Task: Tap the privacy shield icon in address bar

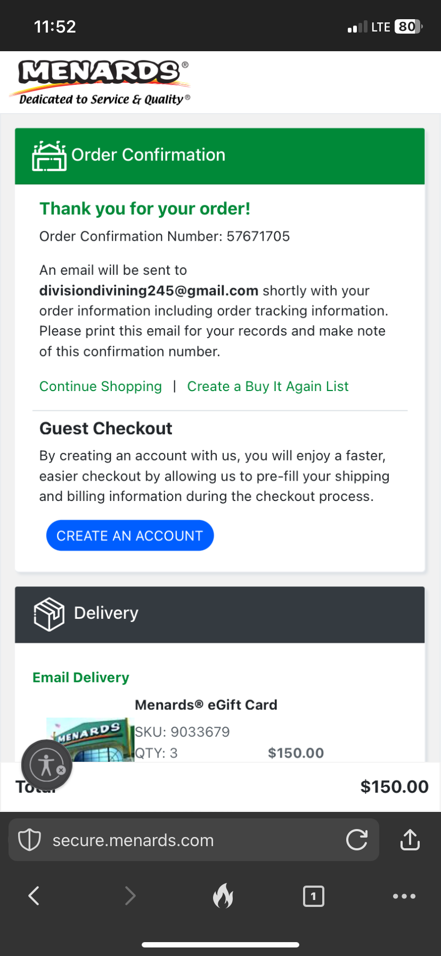Action: pyautogui.click(x=29, y=840)
